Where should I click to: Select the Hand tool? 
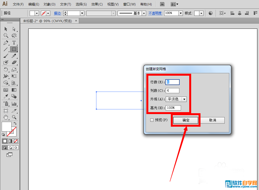6,117
